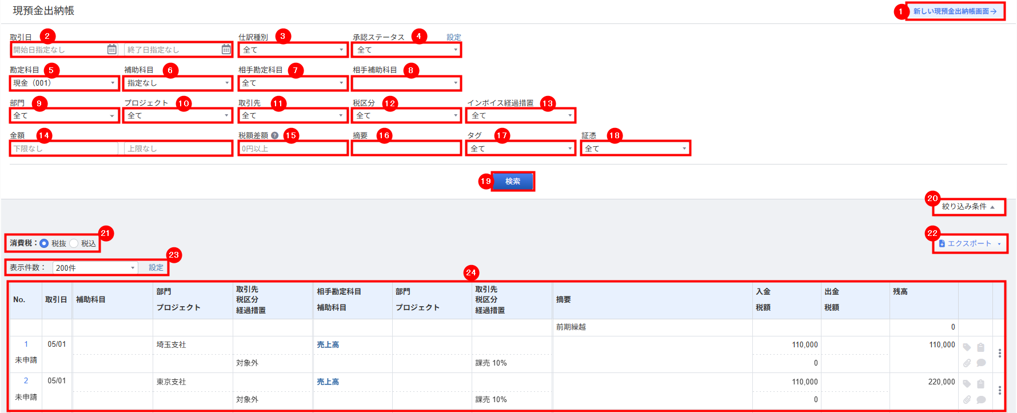Click 設定 link next to 承認ステータス
The height and width of the screenshot is (413, 1017).
[454, 37]
